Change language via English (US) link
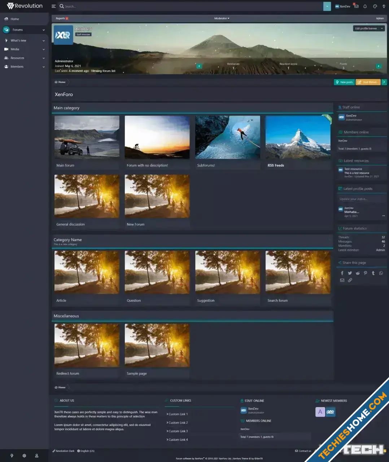Image resolution: width=389 pixels, height=462 pixels. [86, 451]
